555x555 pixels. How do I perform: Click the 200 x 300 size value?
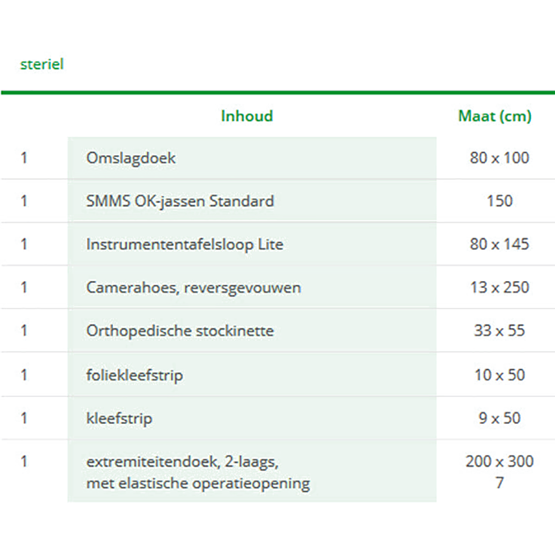click(499, 461)
